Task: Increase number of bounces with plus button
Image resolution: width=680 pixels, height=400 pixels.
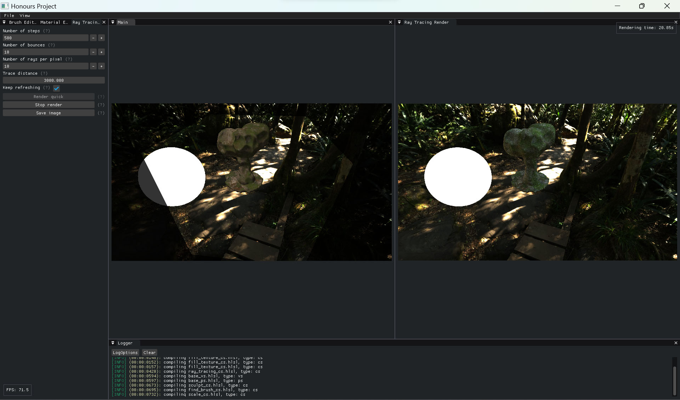Action: pos(101,52)
